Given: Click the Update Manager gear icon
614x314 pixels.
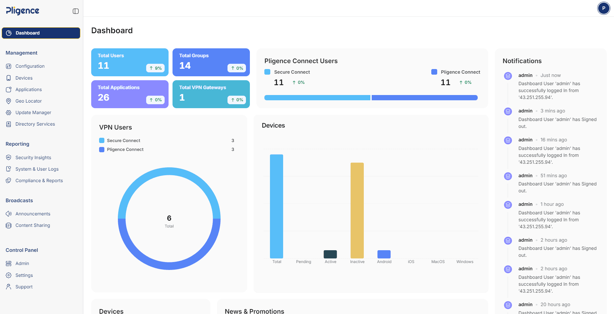Looking at the screenshot, I should [x=9, y=112].
